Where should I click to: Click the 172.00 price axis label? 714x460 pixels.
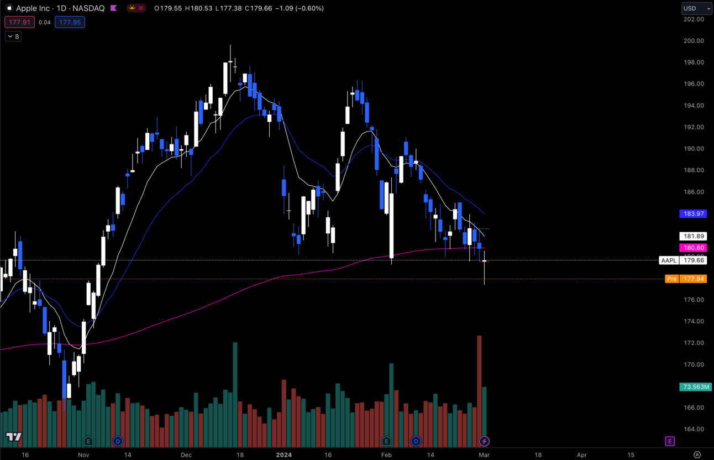(x=694, y=343)
